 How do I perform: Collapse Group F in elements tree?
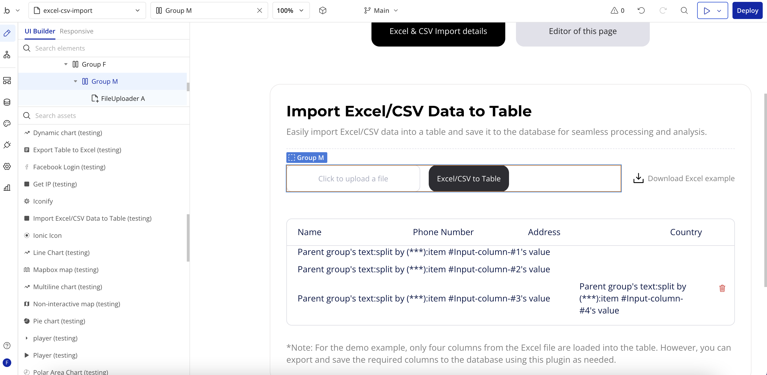[66, 64]
